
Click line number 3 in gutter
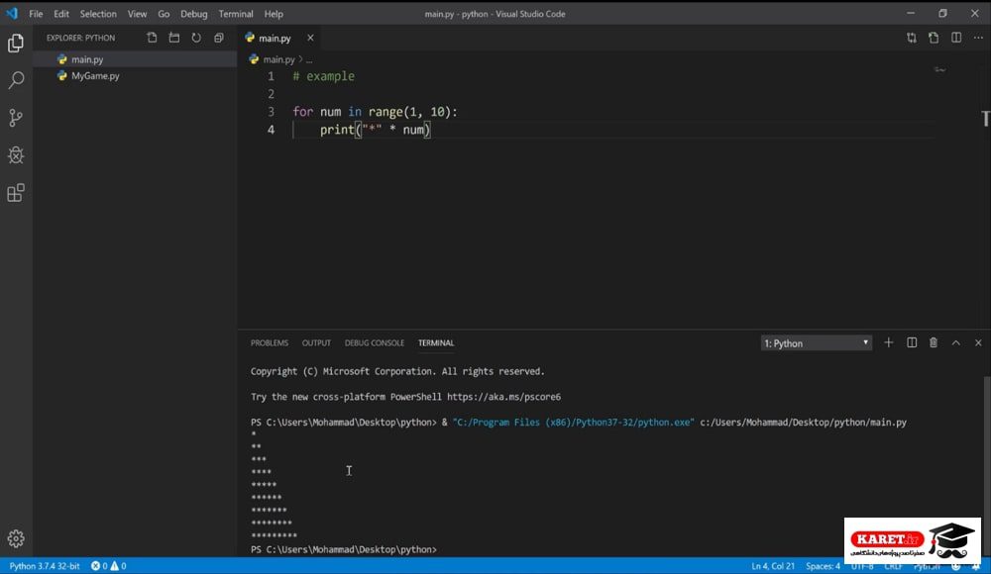point(271,112)
